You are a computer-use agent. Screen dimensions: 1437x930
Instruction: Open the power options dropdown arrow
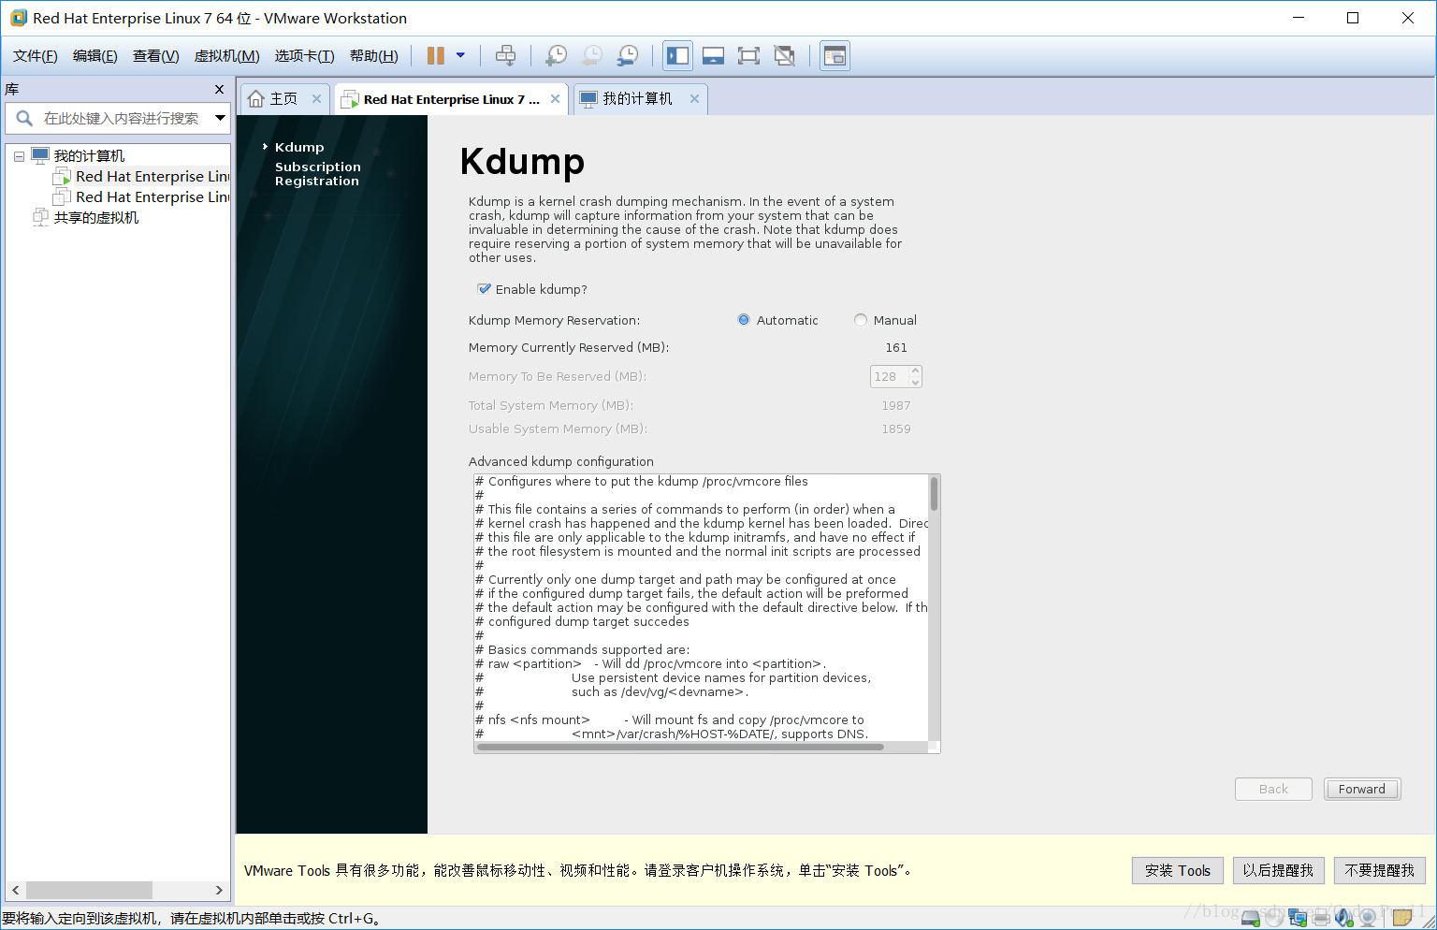click(460, 56)
